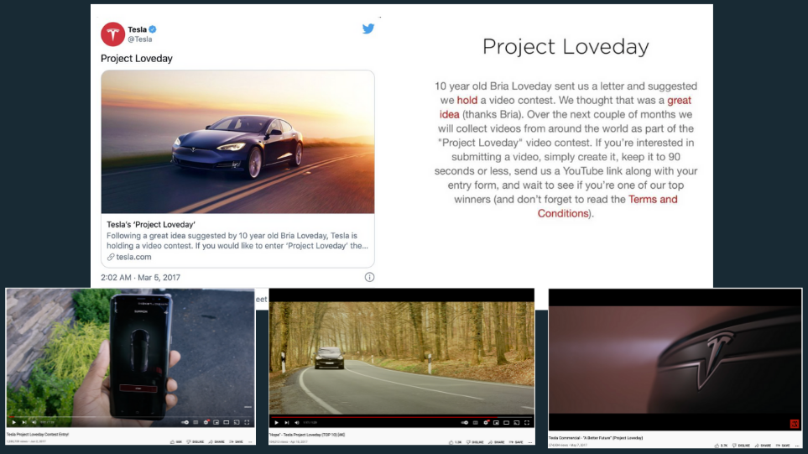808x454 pixels.
Task: Play the 'Hope' Project Loveday video
Action: click(276, 423)
